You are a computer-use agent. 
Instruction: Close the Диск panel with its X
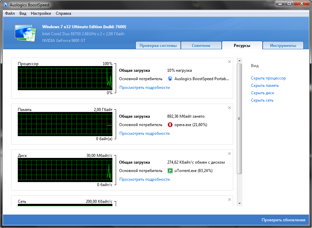pyautogui.click(x=229, y=154)
